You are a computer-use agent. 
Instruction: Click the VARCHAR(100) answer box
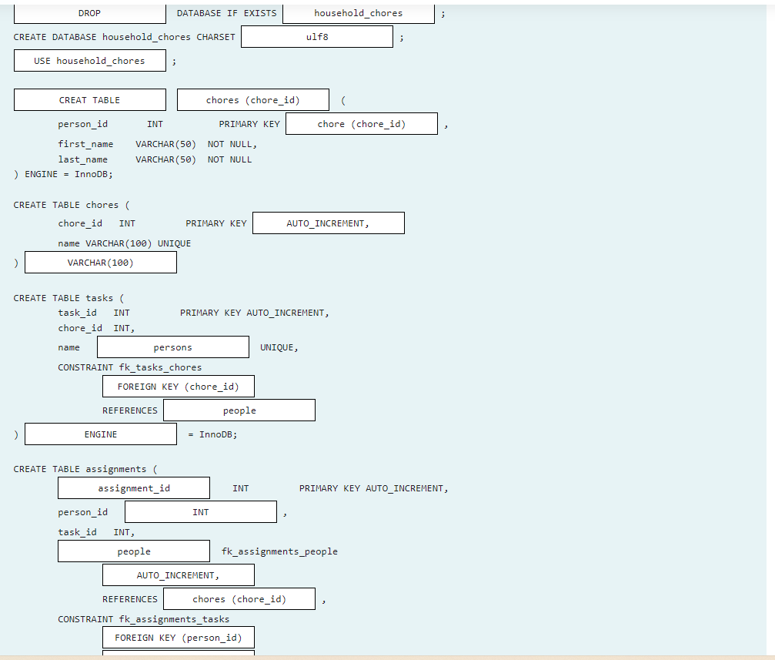100,262
